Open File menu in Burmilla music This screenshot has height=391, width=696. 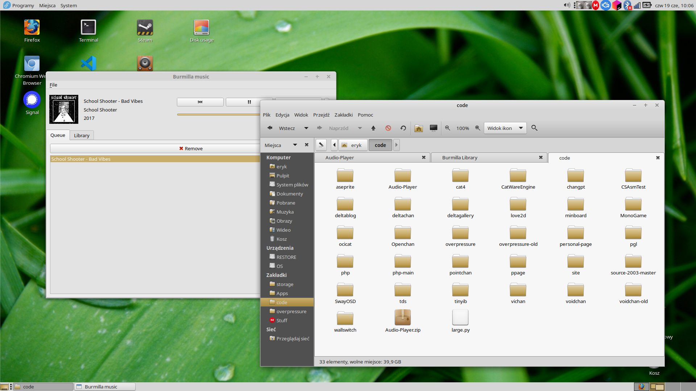point(53,85)
